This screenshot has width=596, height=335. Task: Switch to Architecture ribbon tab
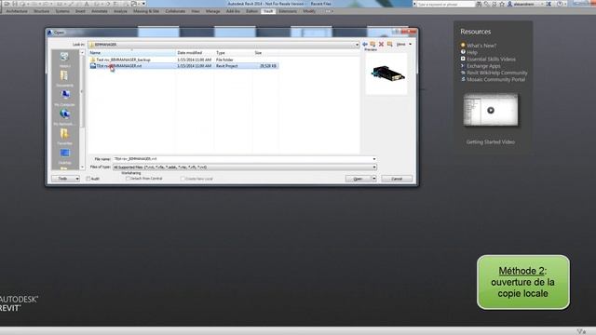click(x=17, y=11)
